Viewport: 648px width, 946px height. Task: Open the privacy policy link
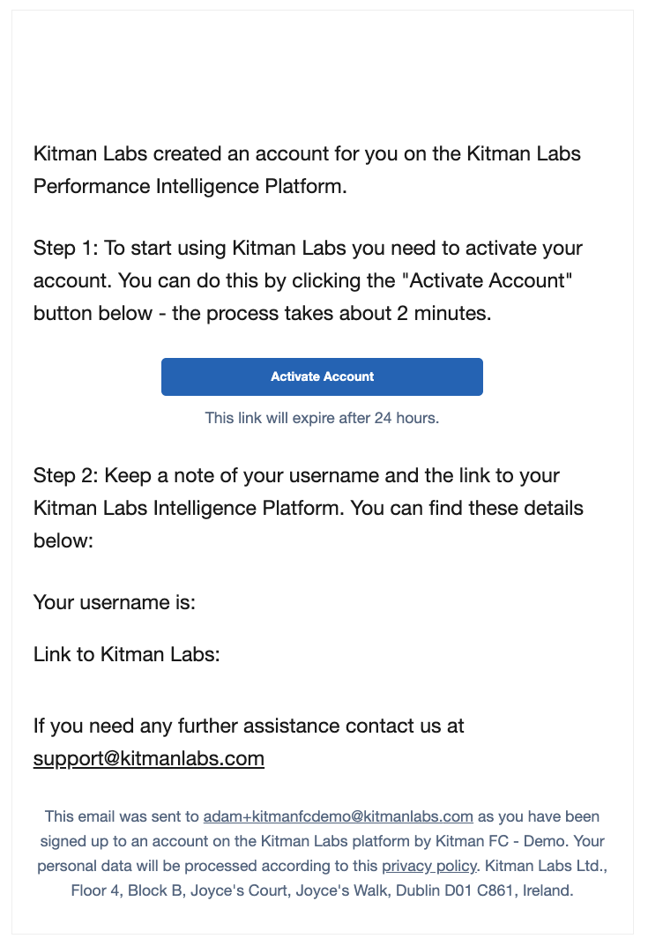429,866
